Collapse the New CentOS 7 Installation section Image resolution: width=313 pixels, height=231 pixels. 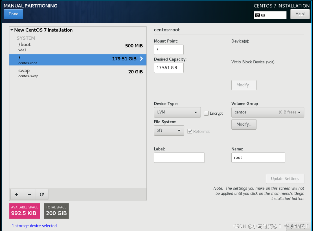point(12,30)
